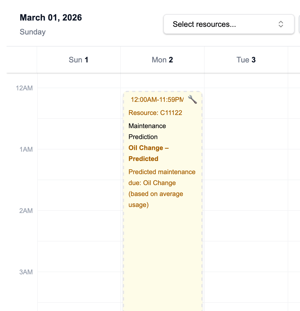
Task: Click Resource: C11122 label on event card
Action: pos(155,113)
